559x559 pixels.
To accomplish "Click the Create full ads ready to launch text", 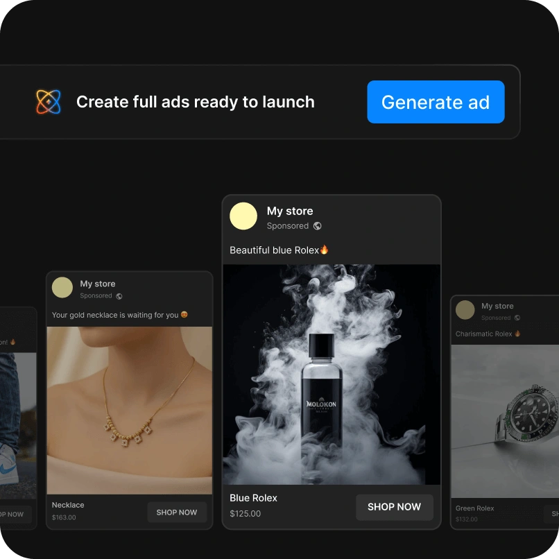I will [195, 102].
